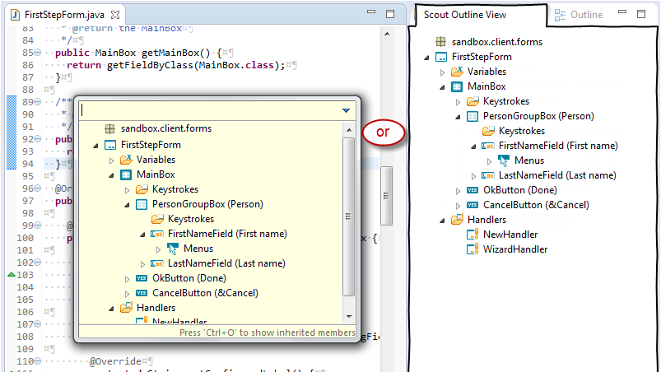
Task: Click PersonGroupBox icon in Scout Outline View
Action: [472, 116]
